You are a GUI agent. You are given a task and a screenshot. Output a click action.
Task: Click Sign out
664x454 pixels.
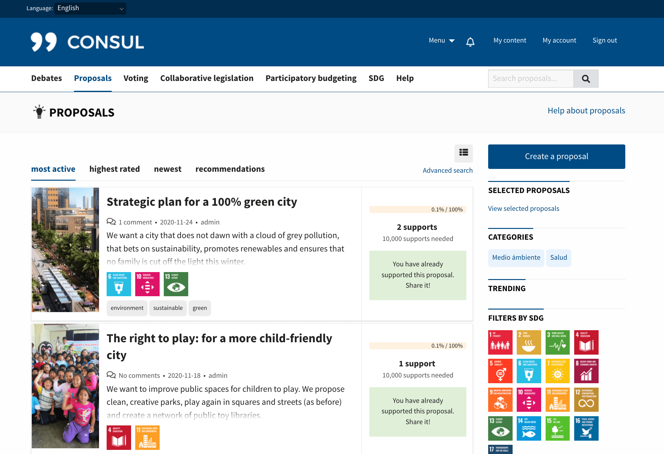click(605, 40)
